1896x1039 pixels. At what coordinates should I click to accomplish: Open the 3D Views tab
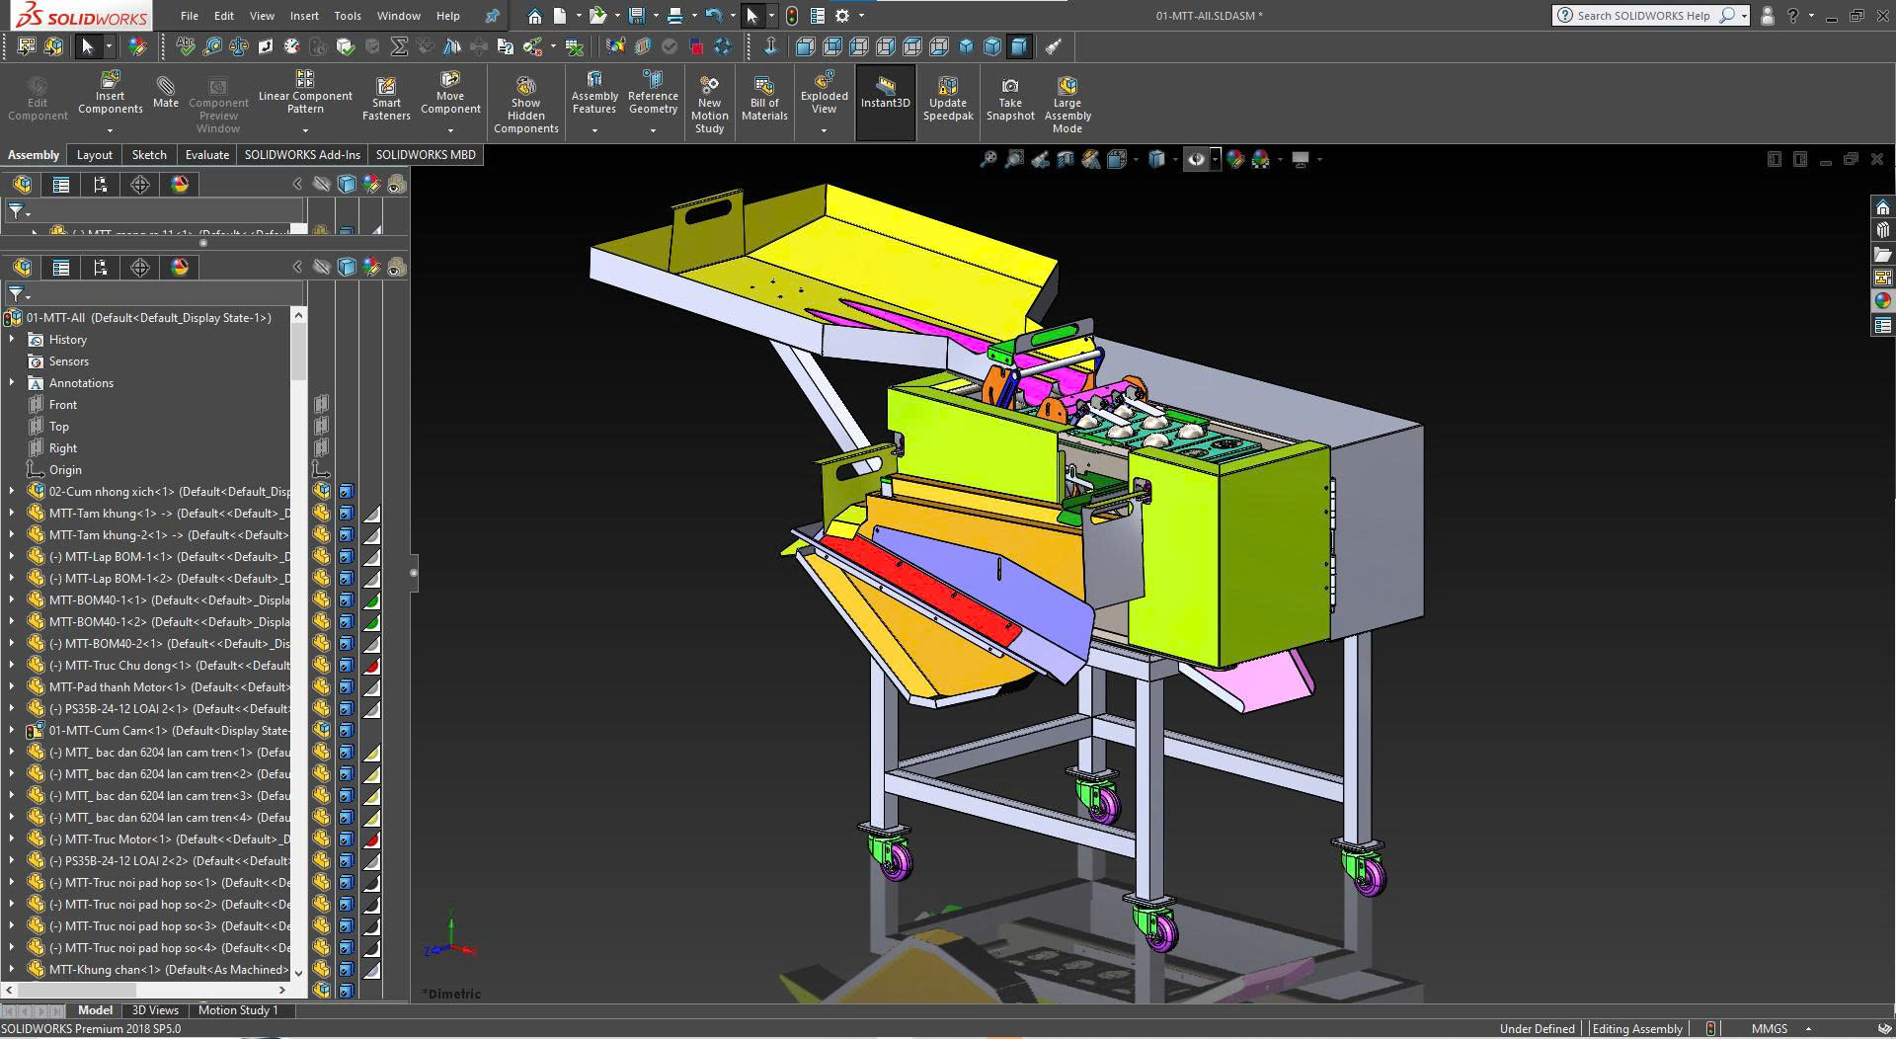(x=155, y=1010)
